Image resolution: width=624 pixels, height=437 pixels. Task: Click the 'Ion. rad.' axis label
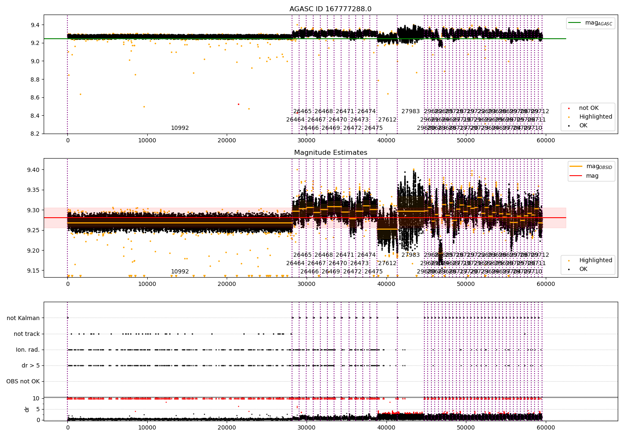pyautogui.click(x=28, y=350)
